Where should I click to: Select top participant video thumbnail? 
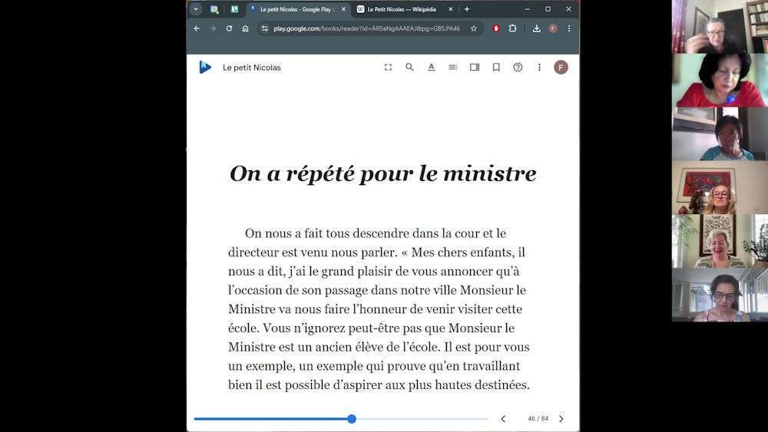[x=720, y=26]
